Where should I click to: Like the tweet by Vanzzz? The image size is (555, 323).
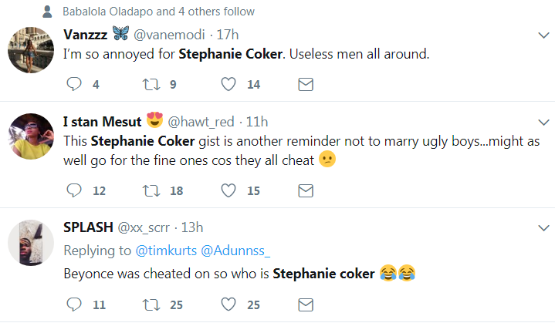tap(228, 84)
